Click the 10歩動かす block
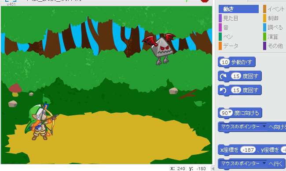 click(237, 62)
